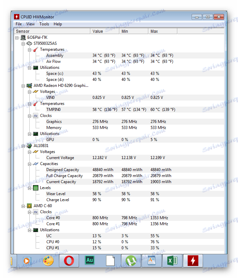
Task: Open the Paint palette taskbar icon
Action: point(48,261)
